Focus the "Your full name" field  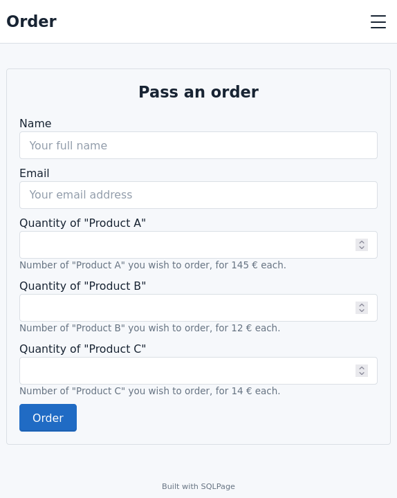tap(198, 145)
